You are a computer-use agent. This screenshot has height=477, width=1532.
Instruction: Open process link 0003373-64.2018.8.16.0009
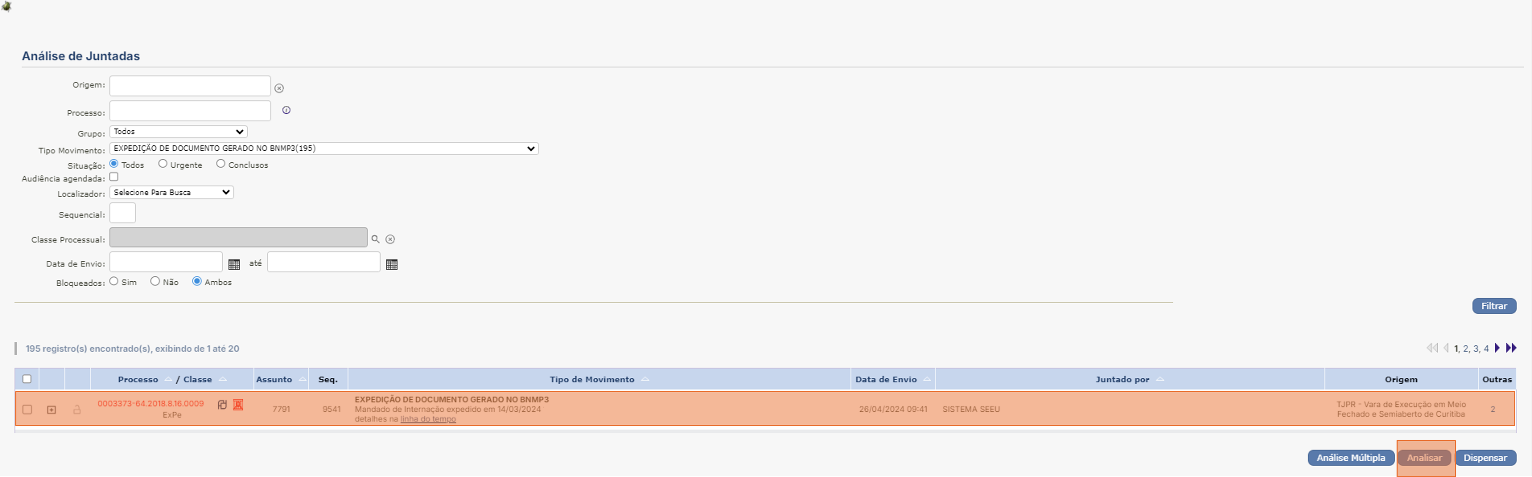(x=150, y=404)
